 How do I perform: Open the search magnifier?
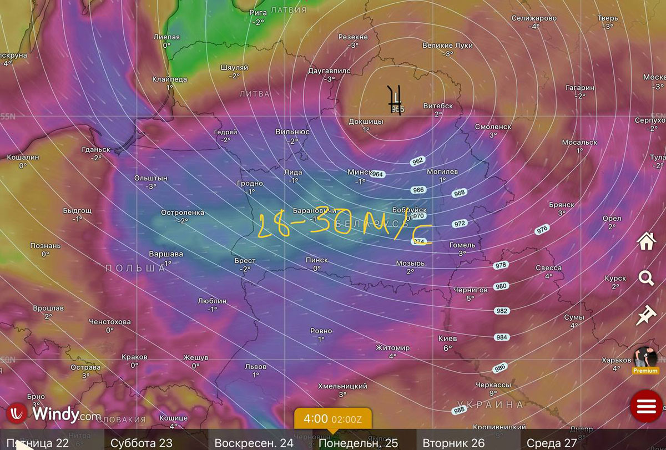tap(647, 278)
